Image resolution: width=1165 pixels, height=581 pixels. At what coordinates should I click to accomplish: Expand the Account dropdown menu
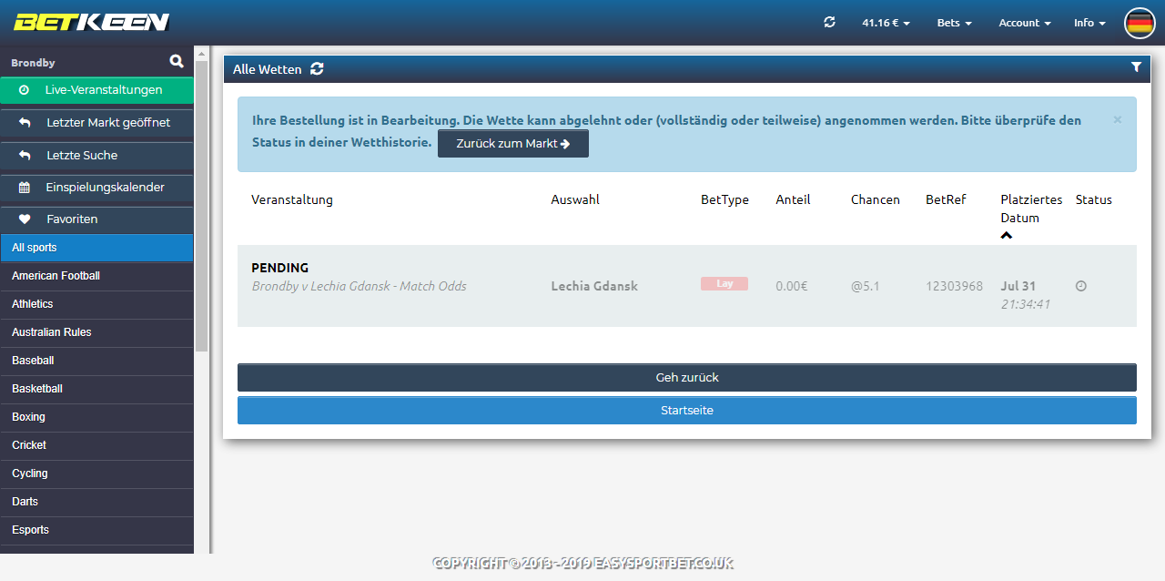click(1024, 23)
